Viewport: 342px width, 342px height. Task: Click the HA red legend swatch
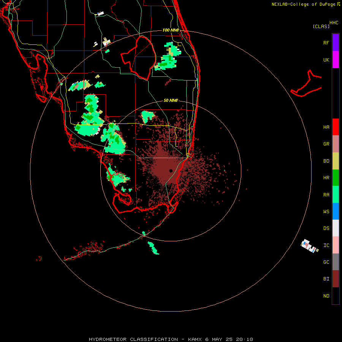click(x=336, y=127)
